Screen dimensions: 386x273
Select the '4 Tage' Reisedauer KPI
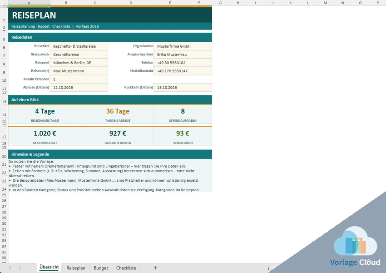(45, 111)
